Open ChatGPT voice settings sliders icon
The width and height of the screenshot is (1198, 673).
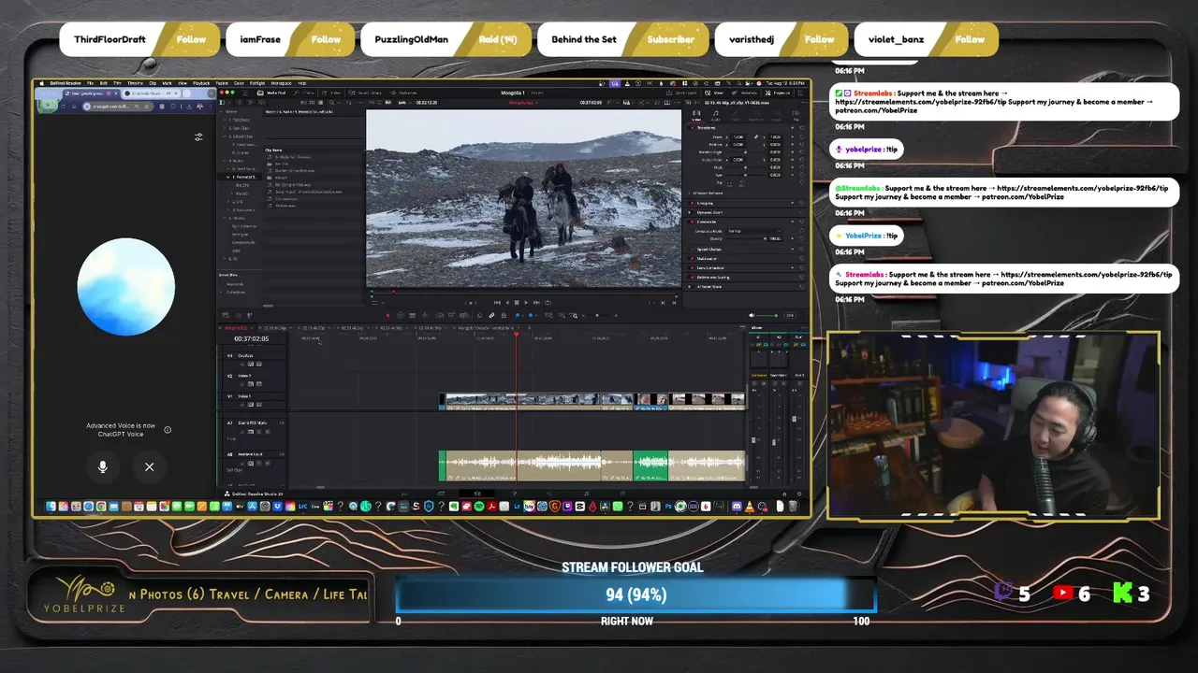[x=198, y=137]
